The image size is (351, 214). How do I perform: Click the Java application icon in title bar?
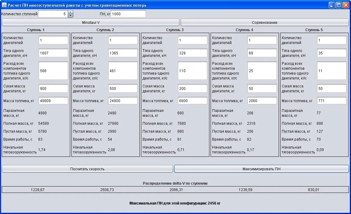pos(4,5)
